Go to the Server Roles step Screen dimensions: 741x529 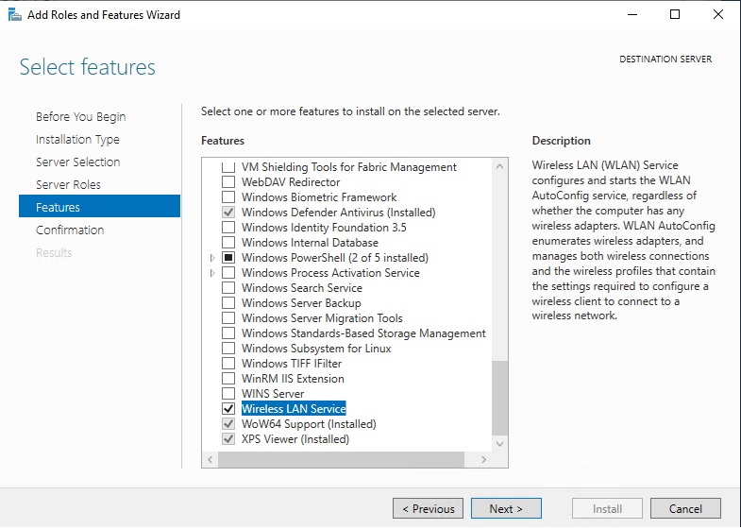pos(68,184)
